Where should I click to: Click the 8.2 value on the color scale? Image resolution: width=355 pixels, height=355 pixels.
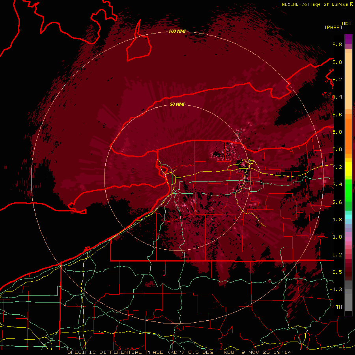(337, 79)
